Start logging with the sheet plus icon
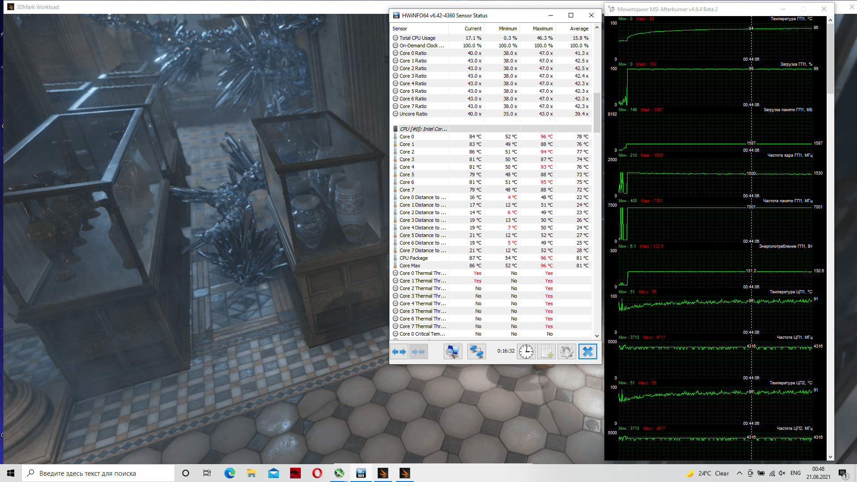Screen dimensions: 857x482 click(546, 352)
